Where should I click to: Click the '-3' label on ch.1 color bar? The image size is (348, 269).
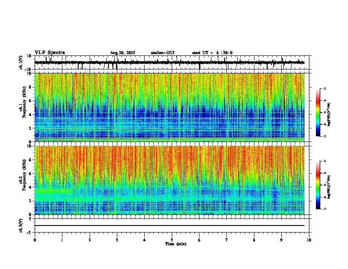pyautogui.click(x=324, y=88)
